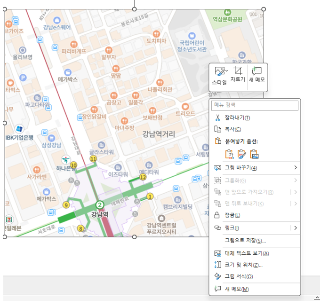
Task: Click exit 12 yellow marker on map
Action: click(143, 177)
